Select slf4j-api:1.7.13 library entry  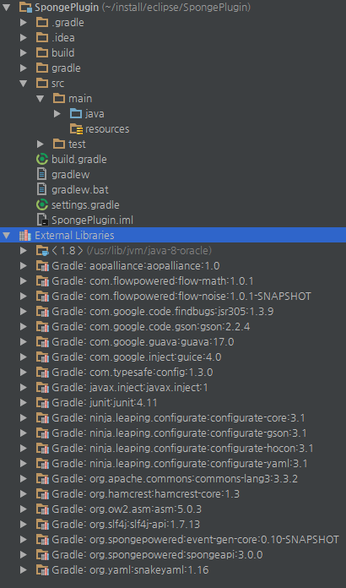click(173, 525)
